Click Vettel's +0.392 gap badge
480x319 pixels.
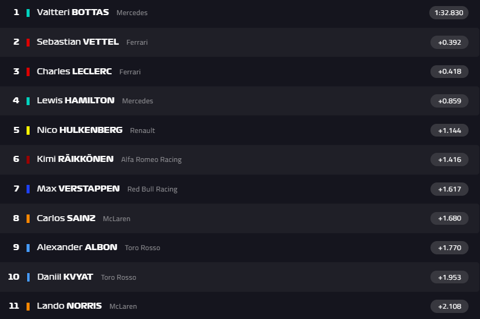coord(449,42)
